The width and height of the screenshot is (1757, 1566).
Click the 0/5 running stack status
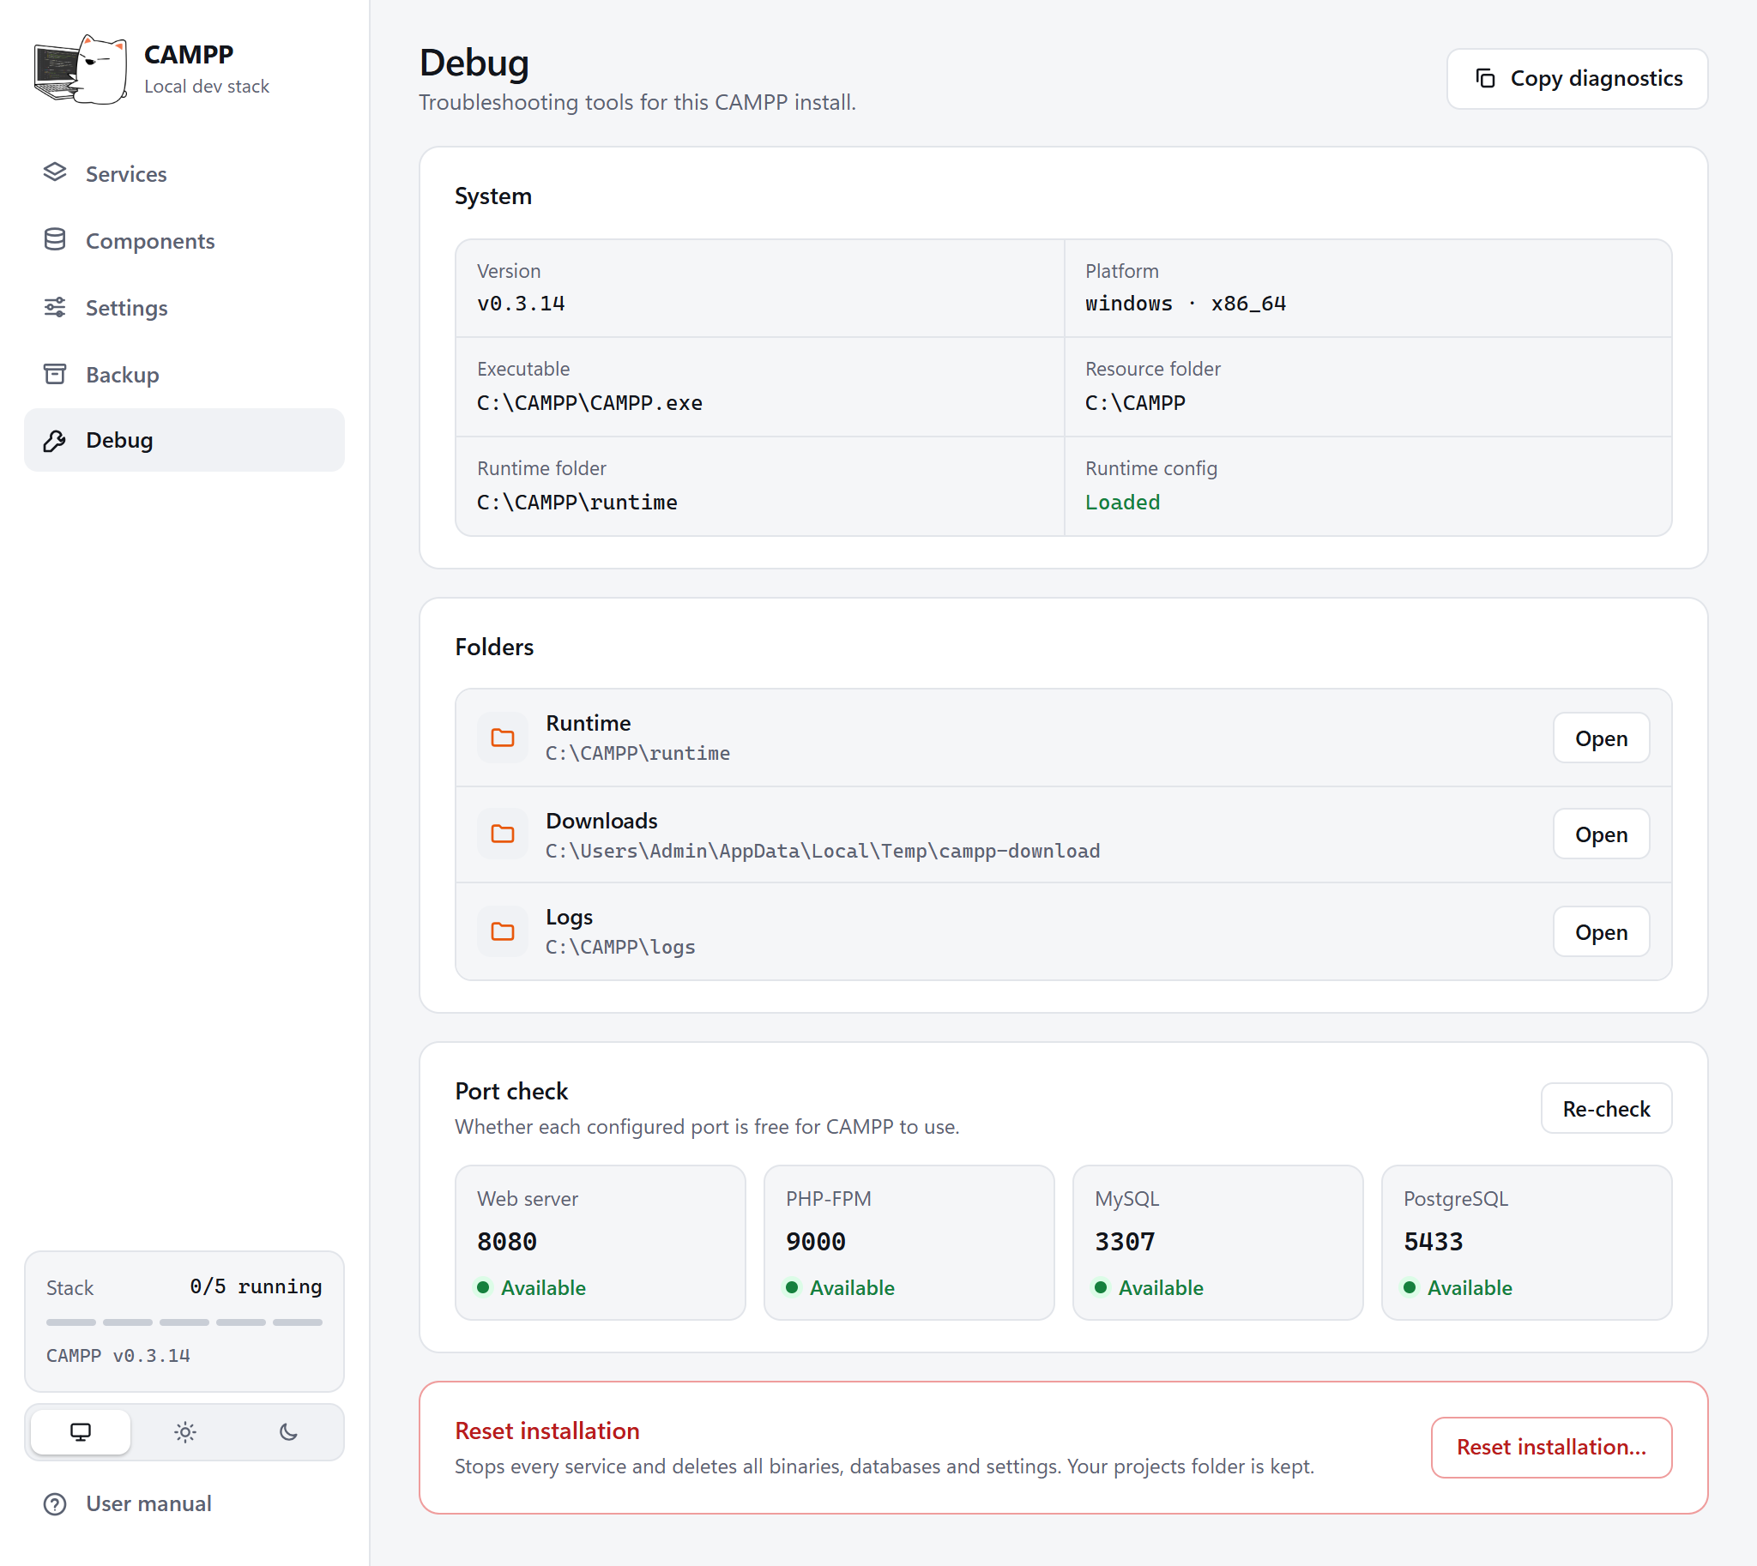coord(256,1286)
